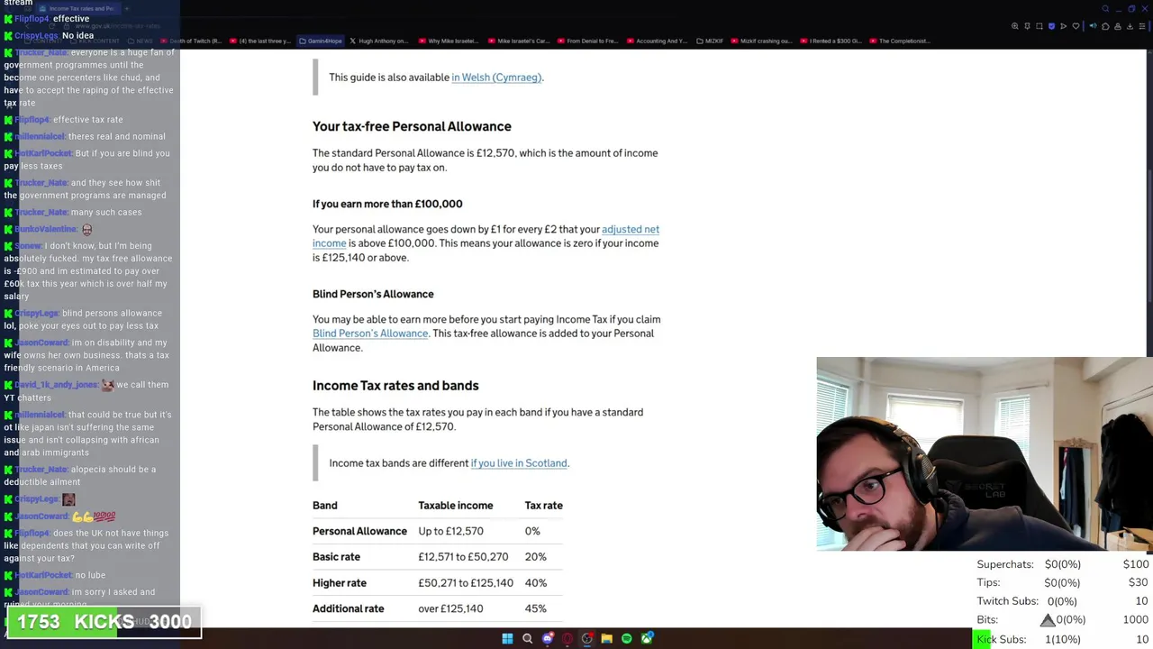
Task: Click the 'Superchats:' overlay label
Action: point(1005,564)
